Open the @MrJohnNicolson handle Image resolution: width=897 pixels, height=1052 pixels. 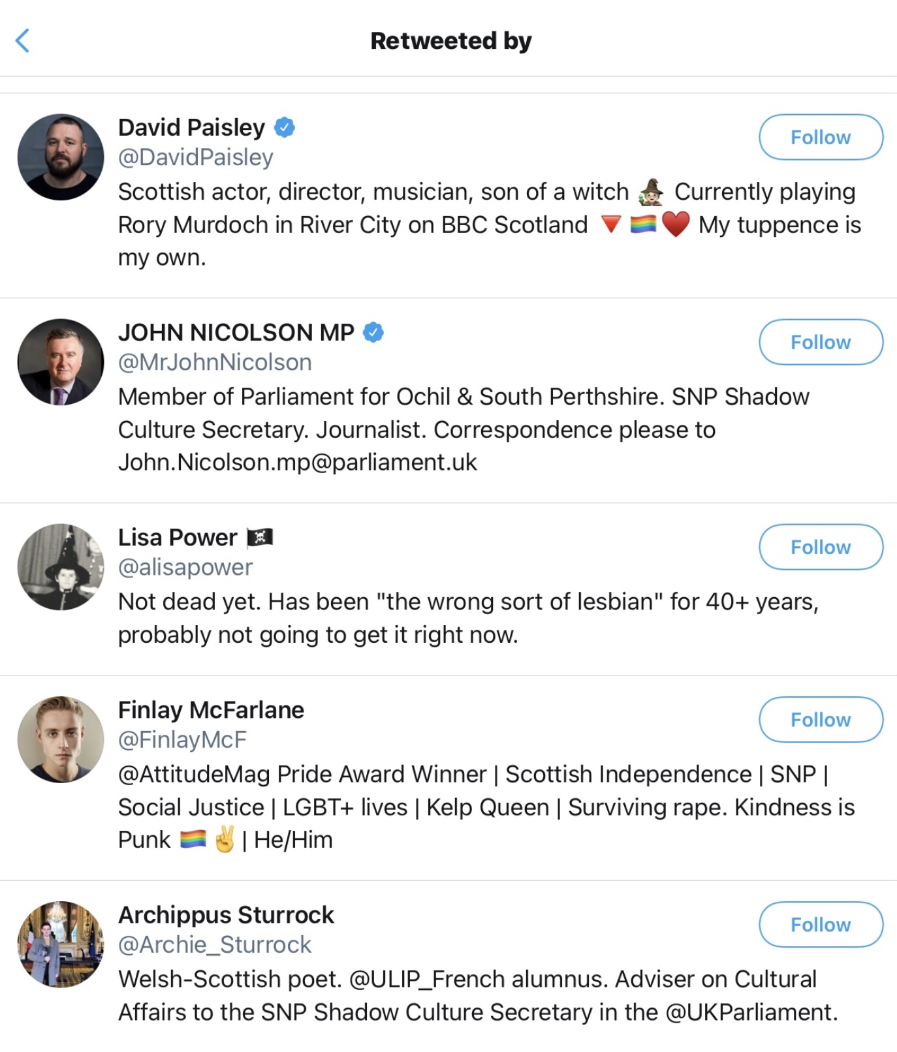click(x=215, y=362)
